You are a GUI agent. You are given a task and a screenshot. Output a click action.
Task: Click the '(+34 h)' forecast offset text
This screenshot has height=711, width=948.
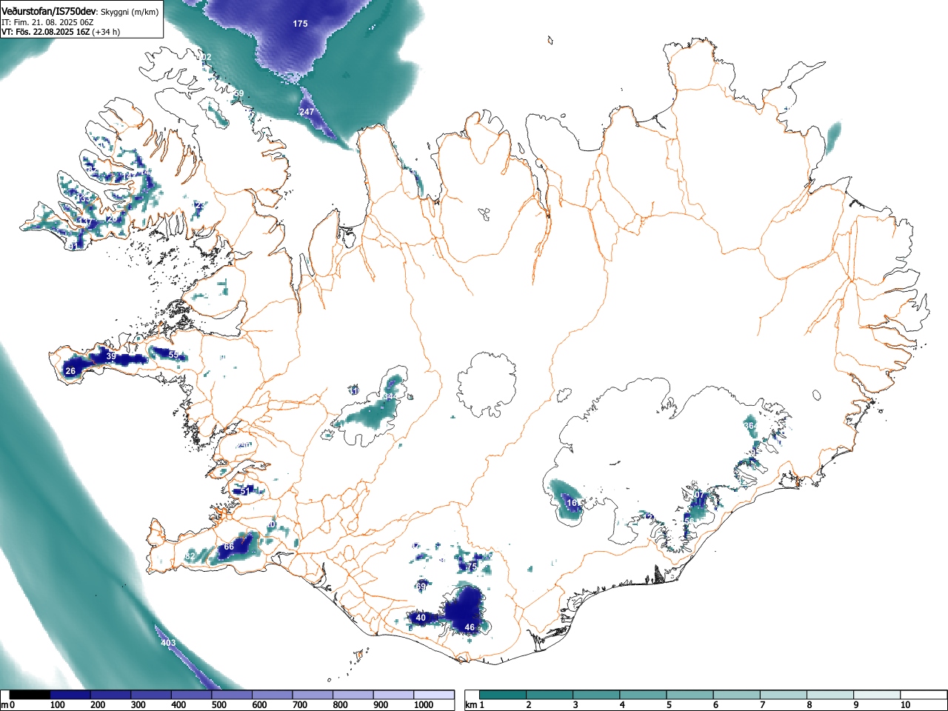107,32
